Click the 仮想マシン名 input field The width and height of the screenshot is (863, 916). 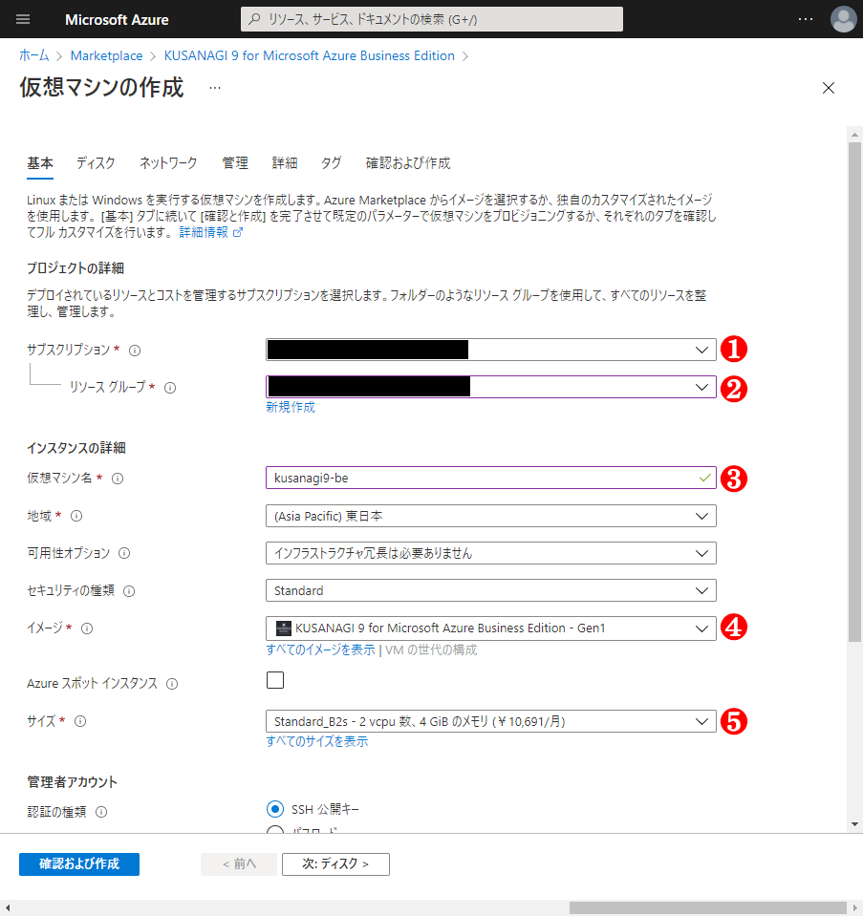pyautogui.click(x=491, y=478)
